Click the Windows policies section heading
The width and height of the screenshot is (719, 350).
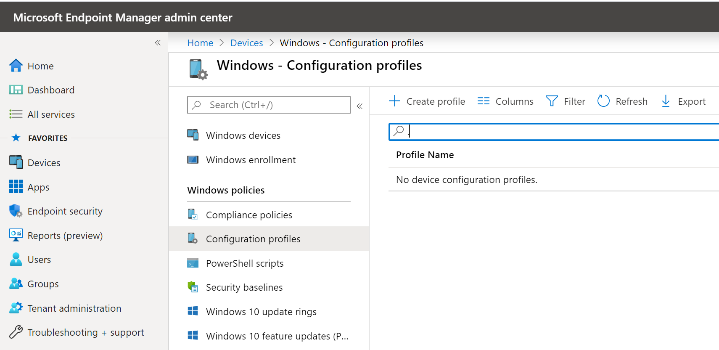pos(226,190)
